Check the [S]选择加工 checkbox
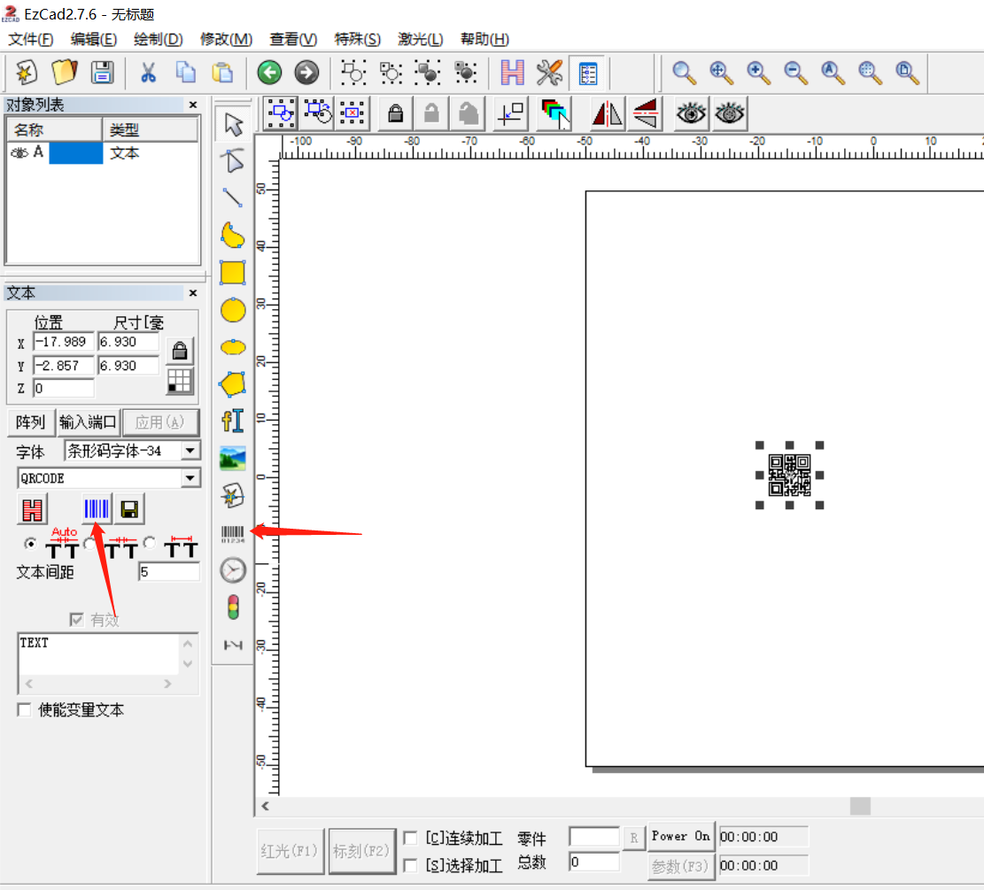 coord(410,865)
